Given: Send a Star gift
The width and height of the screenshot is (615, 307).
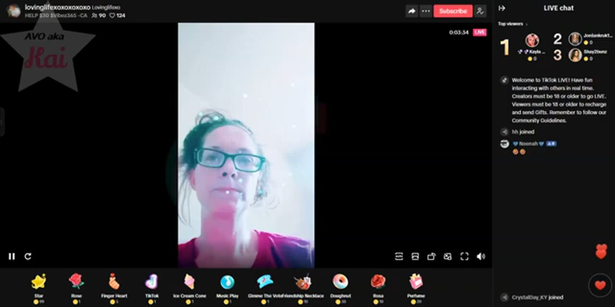Looking at the screenshot, I should click(x=39, y=288).
